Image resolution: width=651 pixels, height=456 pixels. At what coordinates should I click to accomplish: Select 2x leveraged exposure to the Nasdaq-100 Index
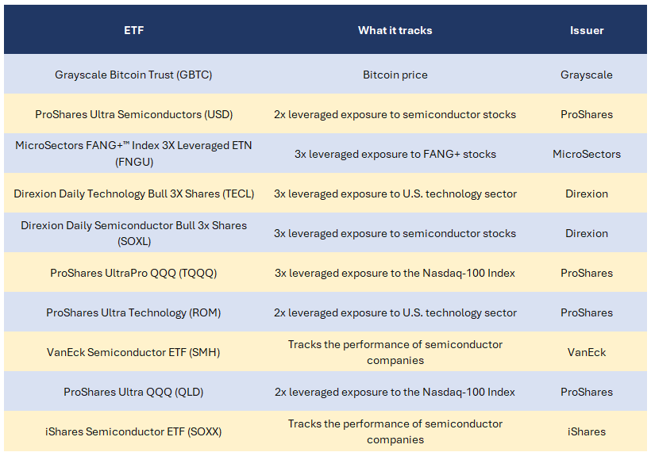[395, 392]
